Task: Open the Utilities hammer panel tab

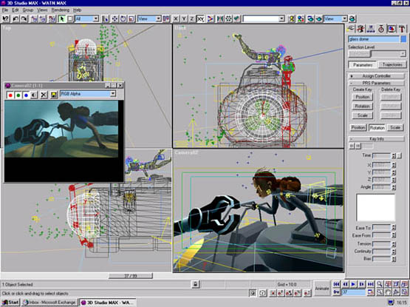Action: click(402, 29)
